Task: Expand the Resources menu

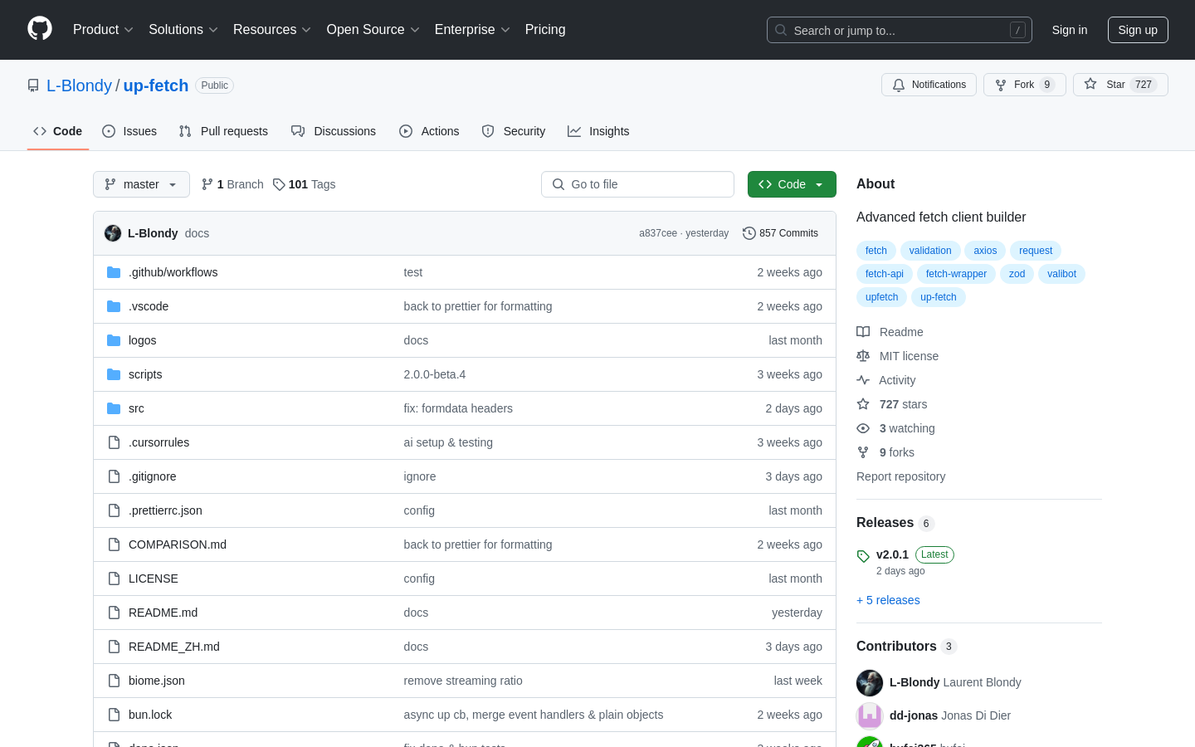Action: 272,29
